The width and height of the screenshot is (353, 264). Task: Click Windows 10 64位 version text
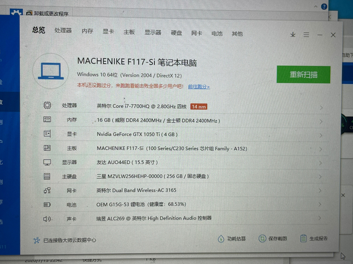(129, 75)
